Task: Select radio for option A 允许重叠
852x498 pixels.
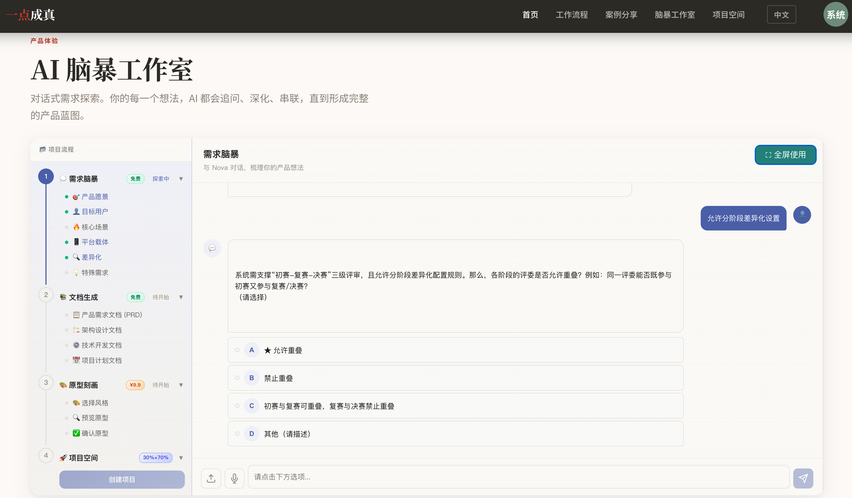Action: (237, 350)
